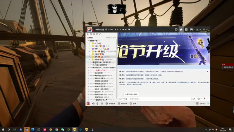Image resolution: width=234 pixels, height=132 pixels.
Task: Click the channel avatar in the header
Action: [x=90, y=30]
